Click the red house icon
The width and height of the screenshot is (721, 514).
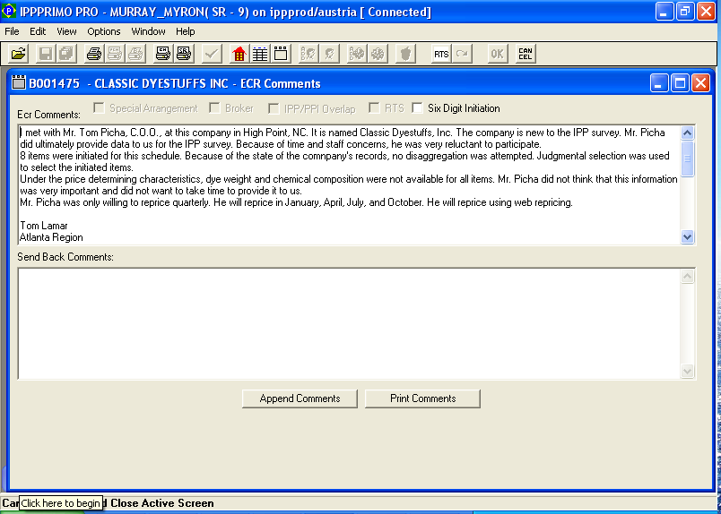(x=239, y=54)
